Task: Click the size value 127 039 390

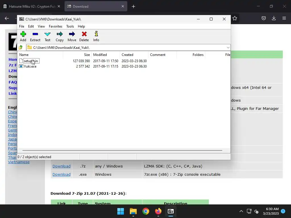Action: click(x=81, y=61)
